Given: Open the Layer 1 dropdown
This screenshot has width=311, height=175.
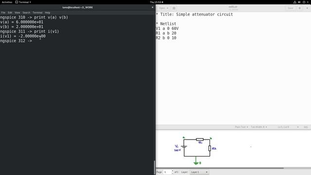Looking at the screenshot, I should 199,172.
